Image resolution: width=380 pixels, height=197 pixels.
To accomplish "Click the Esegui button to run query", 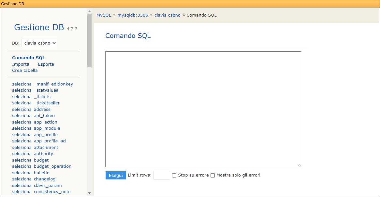I will tap(116, 175).
